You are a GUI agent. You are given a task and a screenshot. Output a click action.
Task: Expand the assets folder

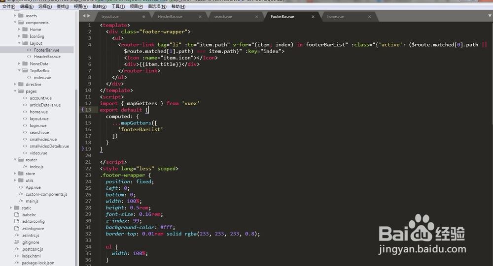point(15,15)
